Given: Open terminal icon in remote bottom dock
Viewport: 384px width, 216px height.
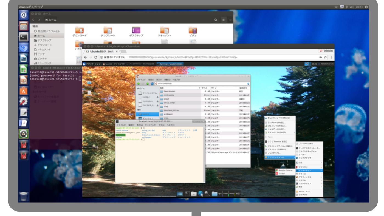Looking at the screenshot, I should (187, 194).
